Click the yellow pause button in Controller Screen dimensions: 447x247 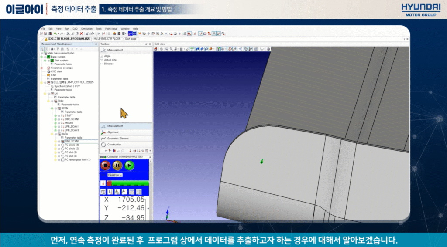(x=117, y=166)
